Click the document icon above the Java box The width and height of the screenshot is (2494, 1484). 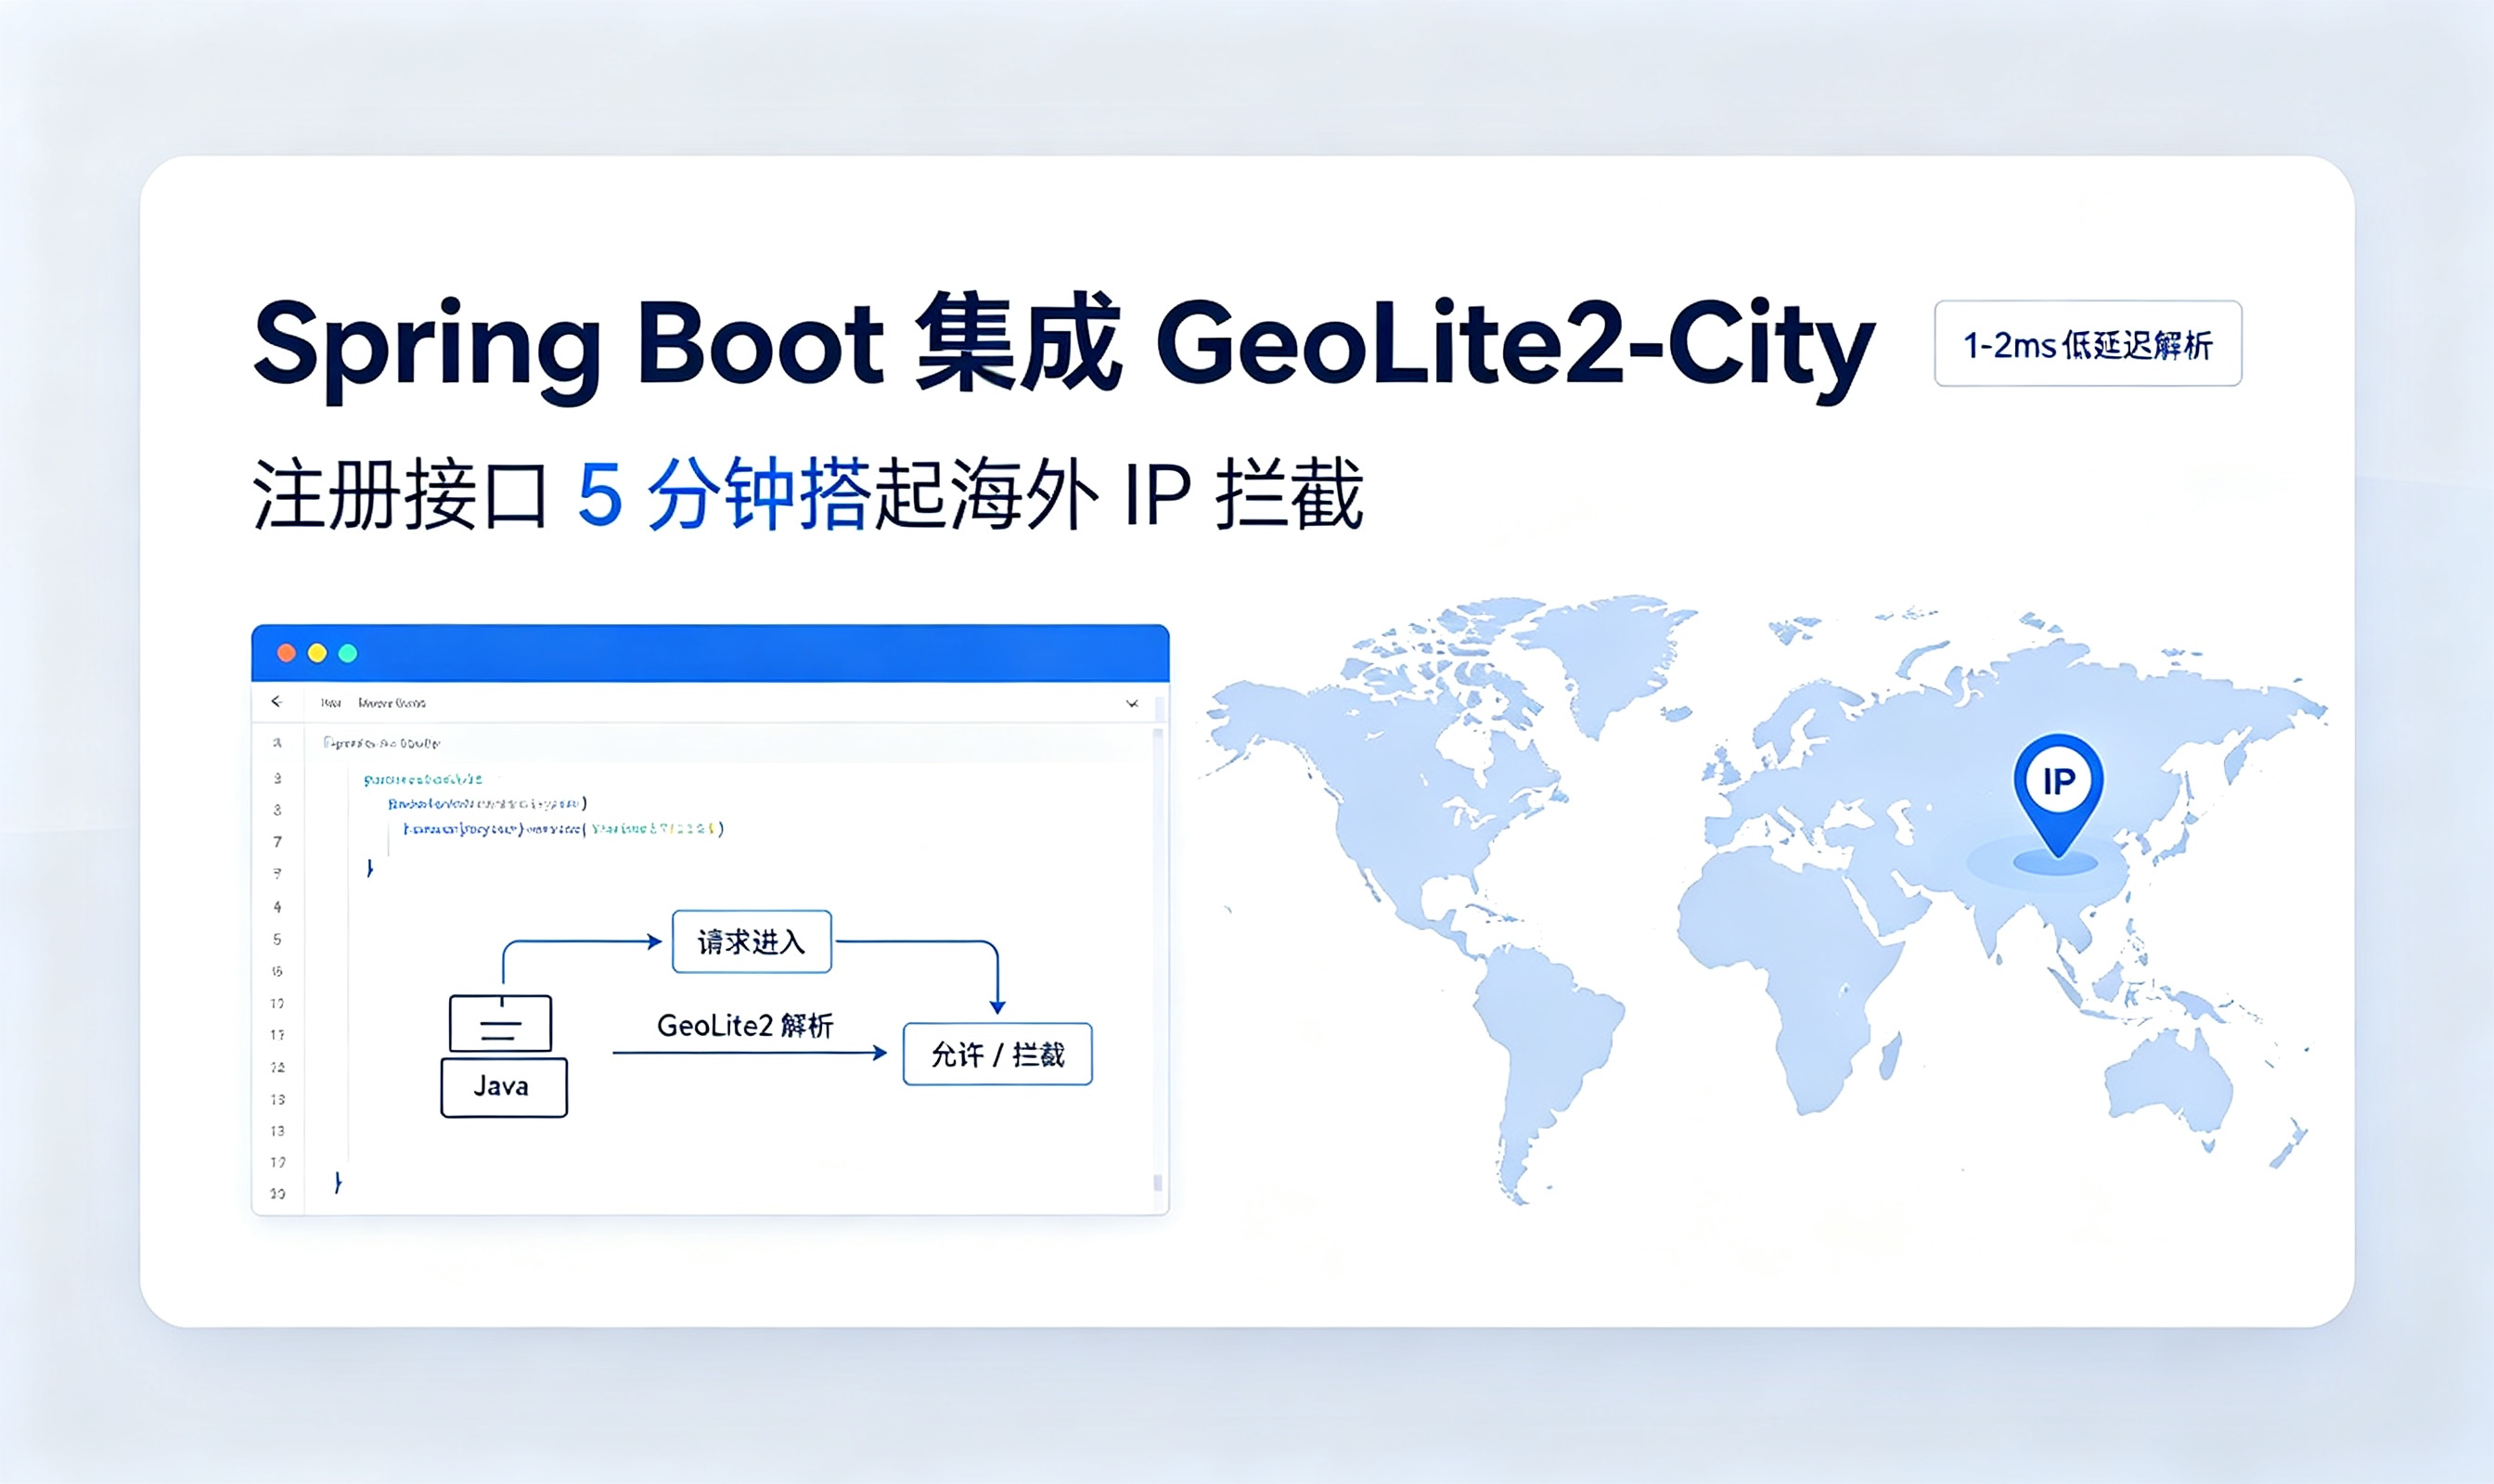[x=500, y=1023]
